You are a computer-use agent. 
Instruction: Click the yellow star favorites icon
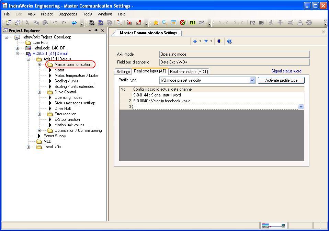[156, 23]
